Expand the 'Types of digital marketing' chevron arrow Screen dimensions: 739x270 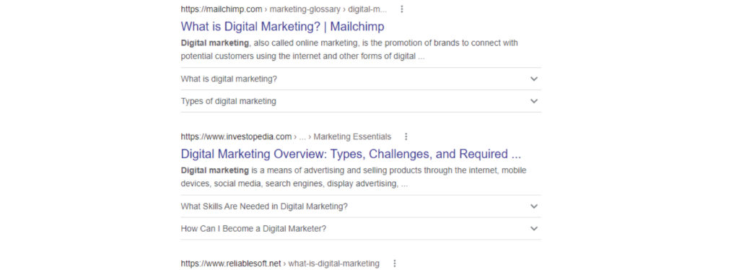tap(533, 101)
